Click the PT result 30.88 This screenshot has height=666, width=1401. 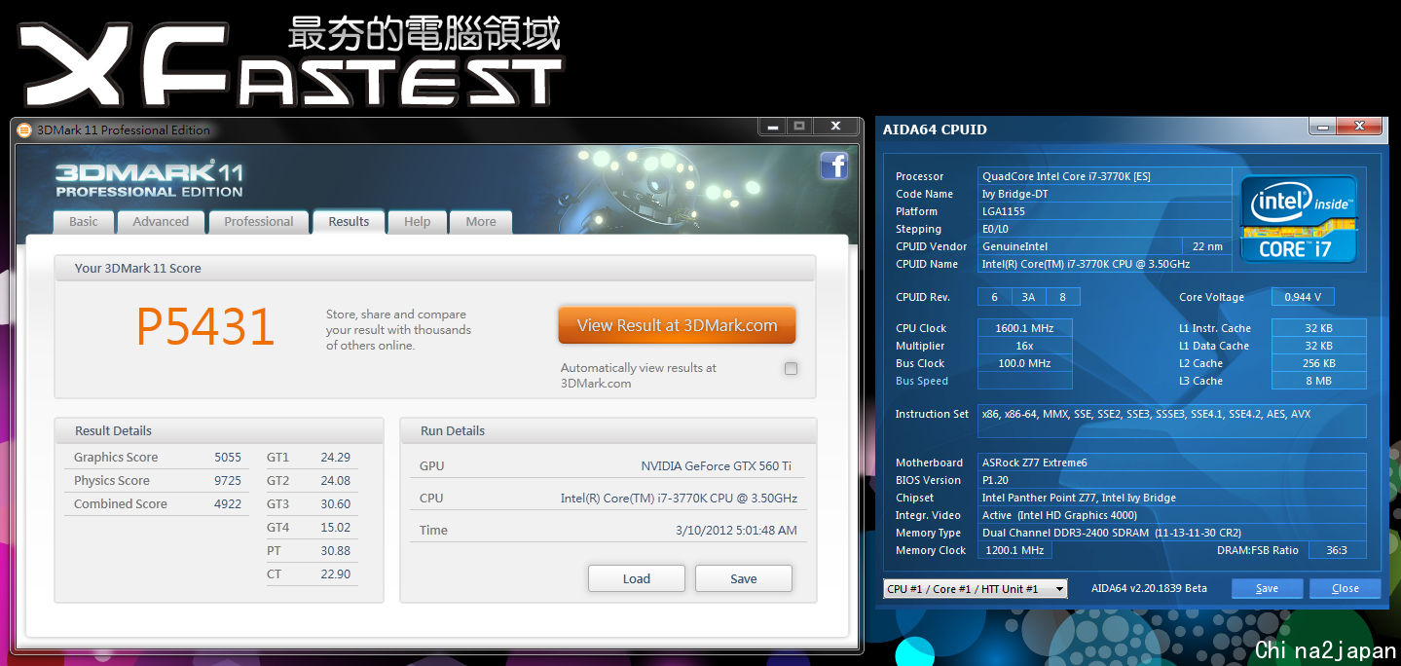(x=336, y=551)
